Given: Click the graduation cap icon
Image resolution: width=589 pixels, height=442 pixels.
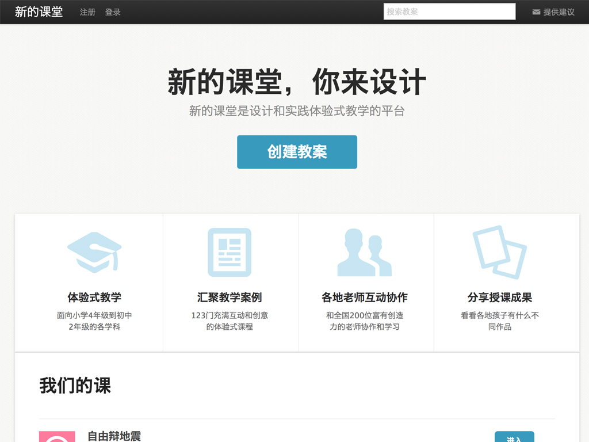Looking at the screenshot, I should pyautogui.click(x=94, y=252).
